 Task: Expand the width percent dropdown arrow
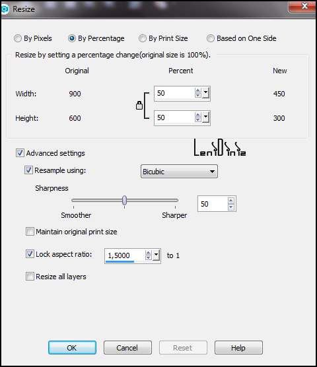tap(205, 93)
